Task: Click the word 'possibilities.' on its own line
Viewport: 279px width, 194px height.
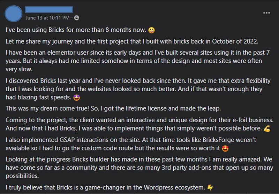Action: click(22, 176)
